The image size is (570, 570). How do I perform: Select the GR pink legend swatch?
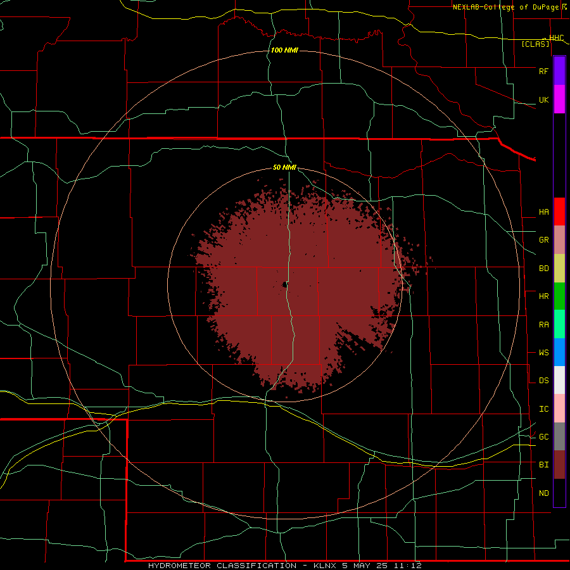coord(559,240)
